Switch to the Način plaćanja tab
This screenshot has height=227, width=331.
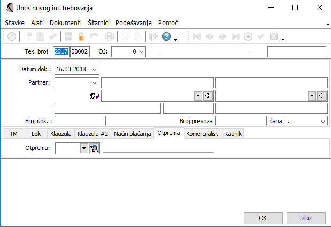pos(132,134)
